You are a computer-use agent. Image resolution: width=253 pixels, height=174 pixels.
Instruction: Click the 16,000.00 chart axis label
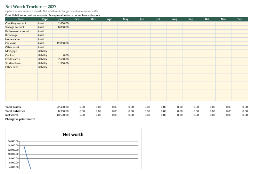(13, 141)
